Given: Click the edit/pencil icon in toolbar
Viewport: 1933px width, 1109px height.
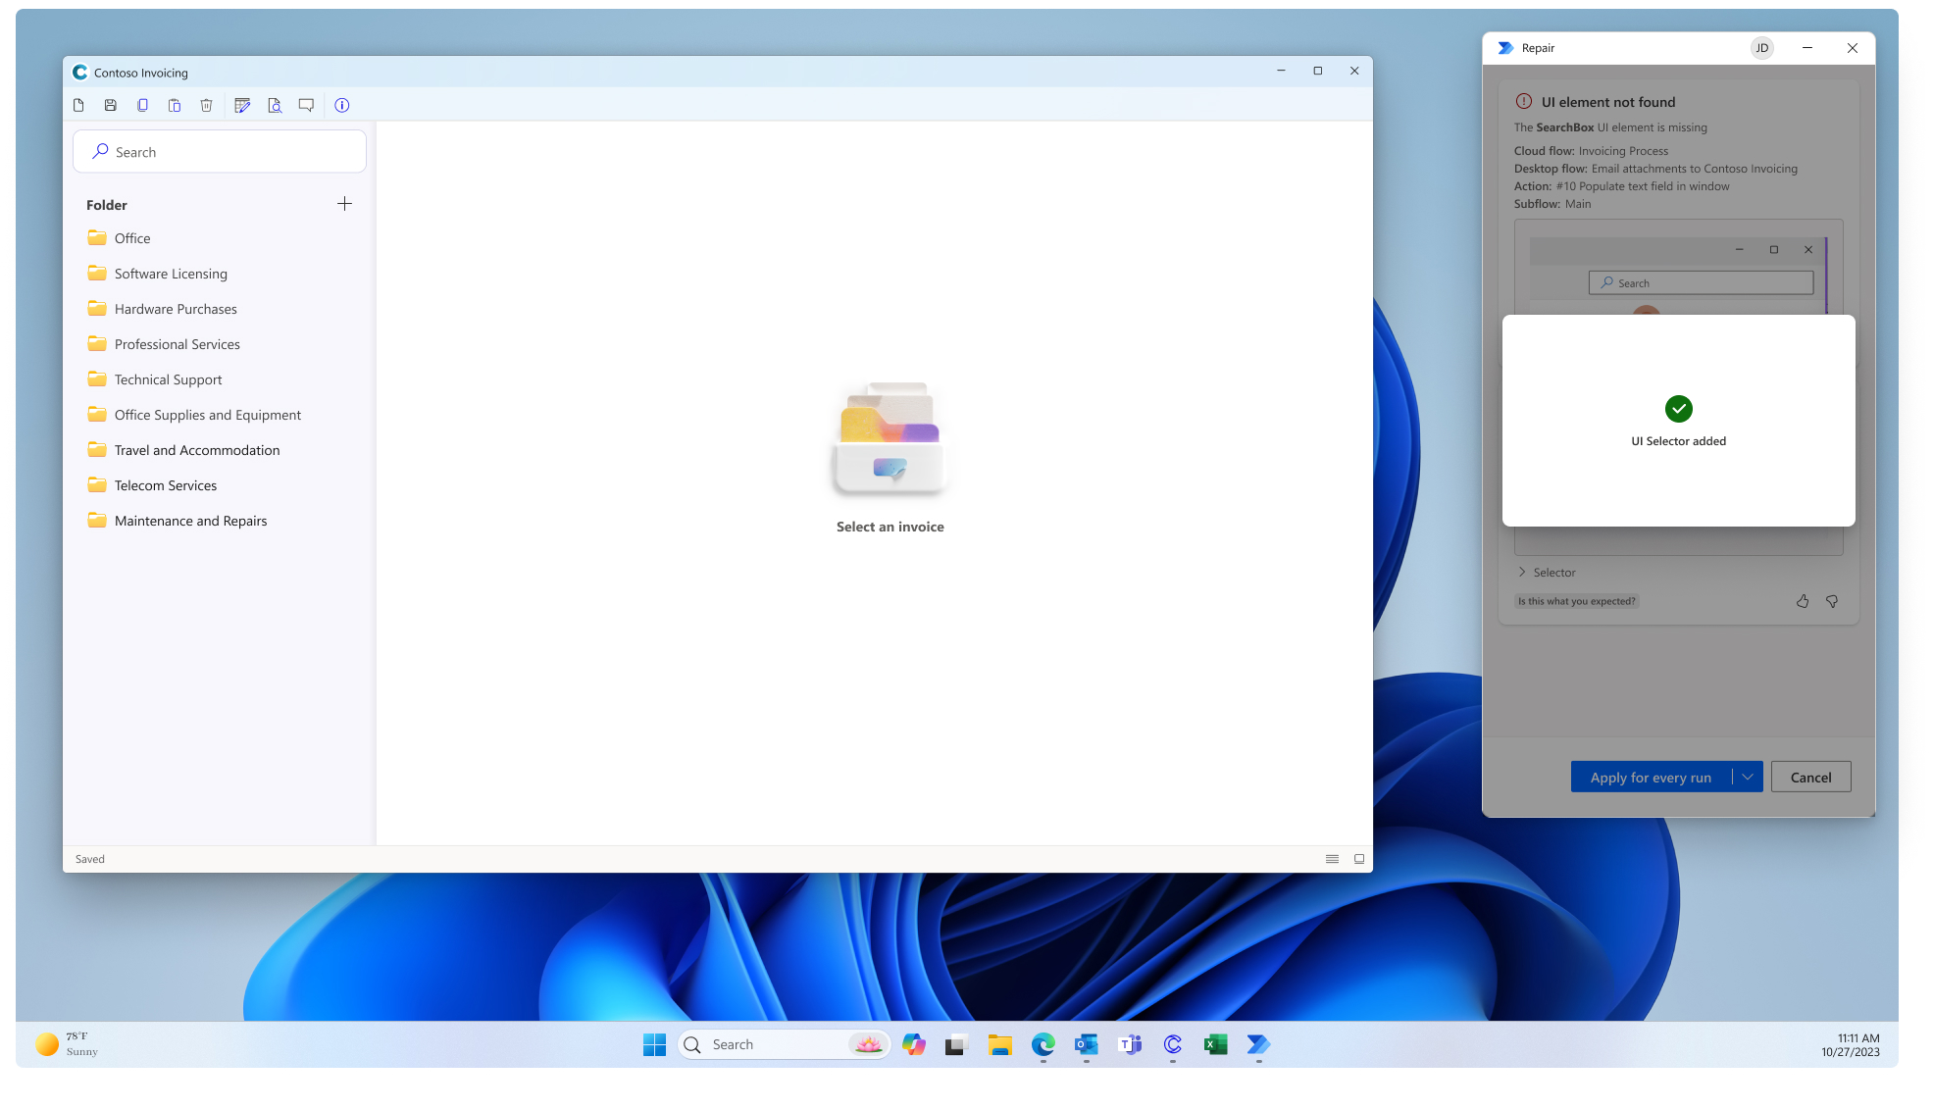Looking at the screenshot, I should [241, 105].
